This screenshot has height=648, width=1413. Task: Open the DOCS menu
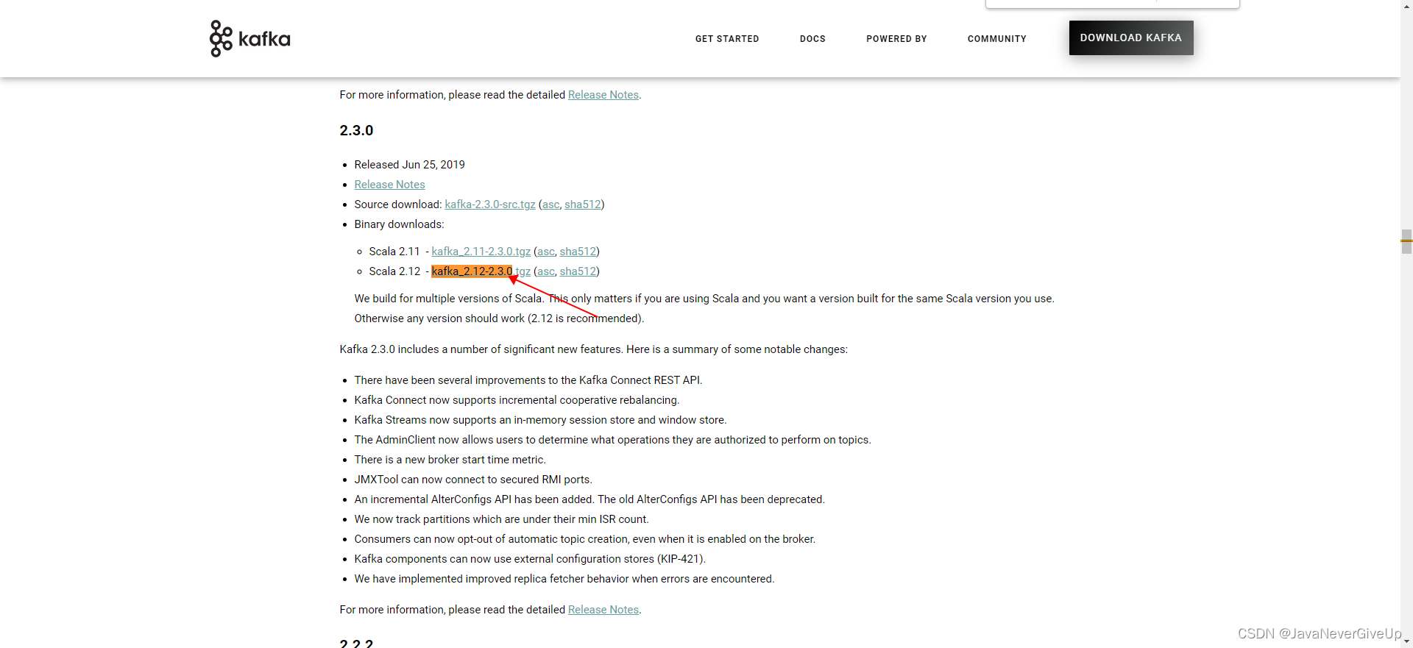(812, 39)
